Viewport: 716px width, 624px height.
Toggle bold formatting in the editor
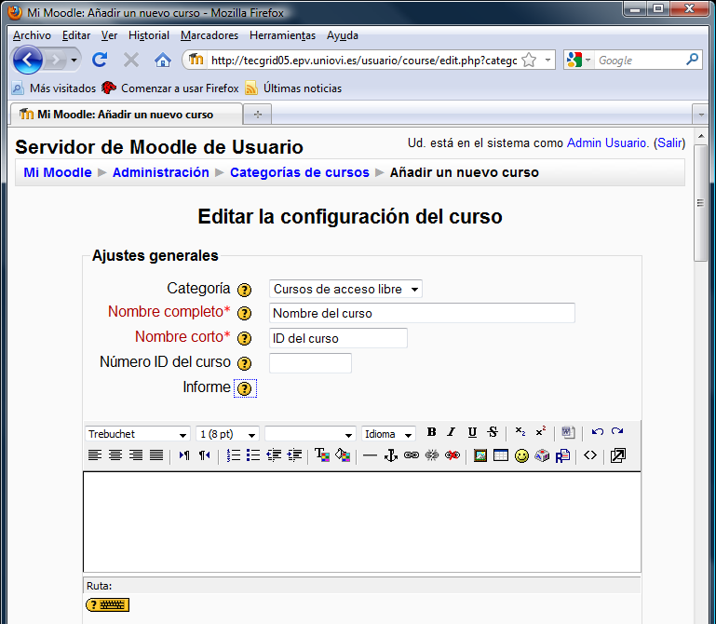click(431, 432)
